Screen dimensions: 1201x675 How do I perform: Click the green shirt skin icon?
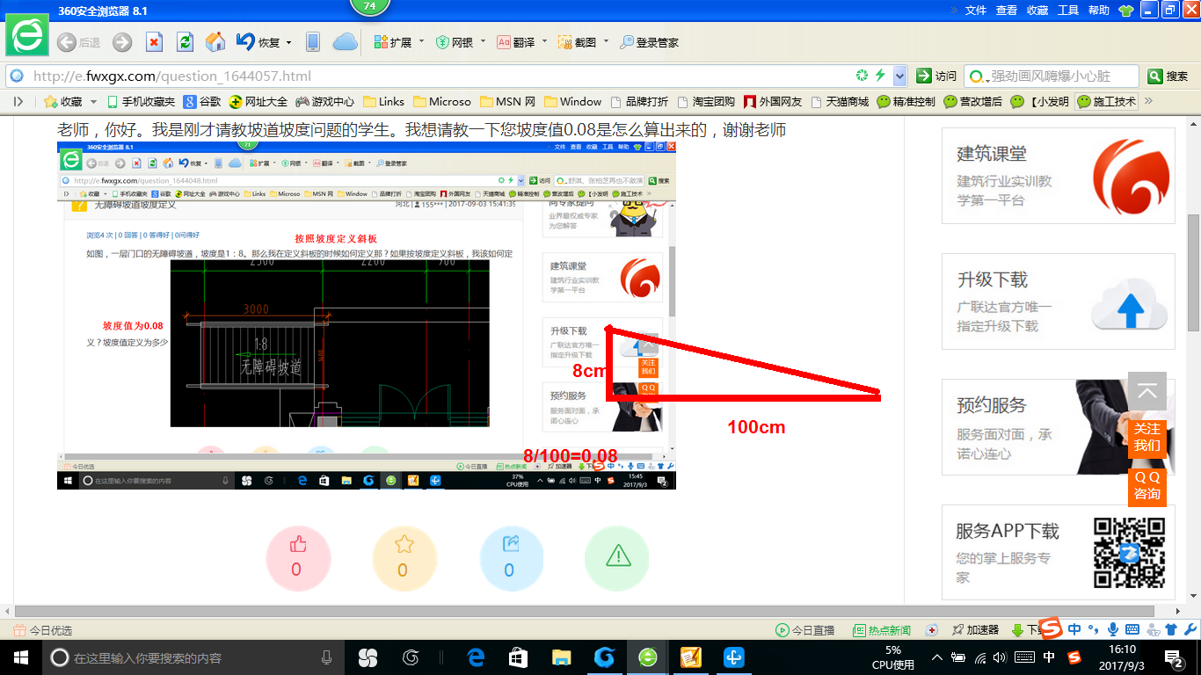1125,11
